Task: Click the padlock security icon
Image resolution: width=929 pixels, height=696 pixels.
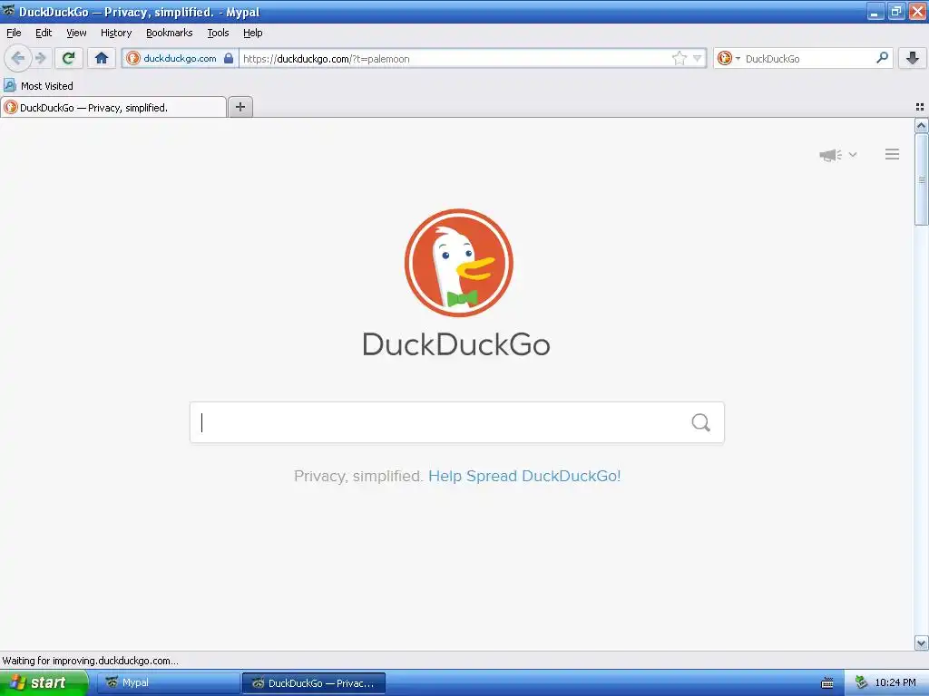Action: (228, 58)
